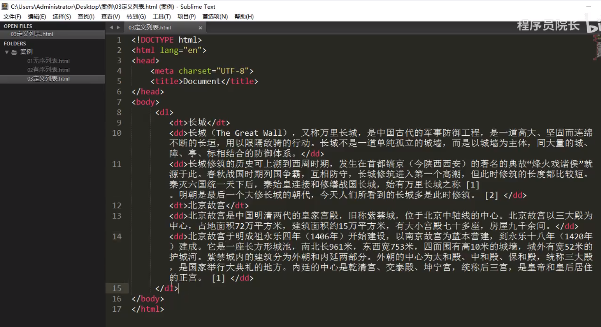Close the 03定义列表.html tab

pos(200,28)
